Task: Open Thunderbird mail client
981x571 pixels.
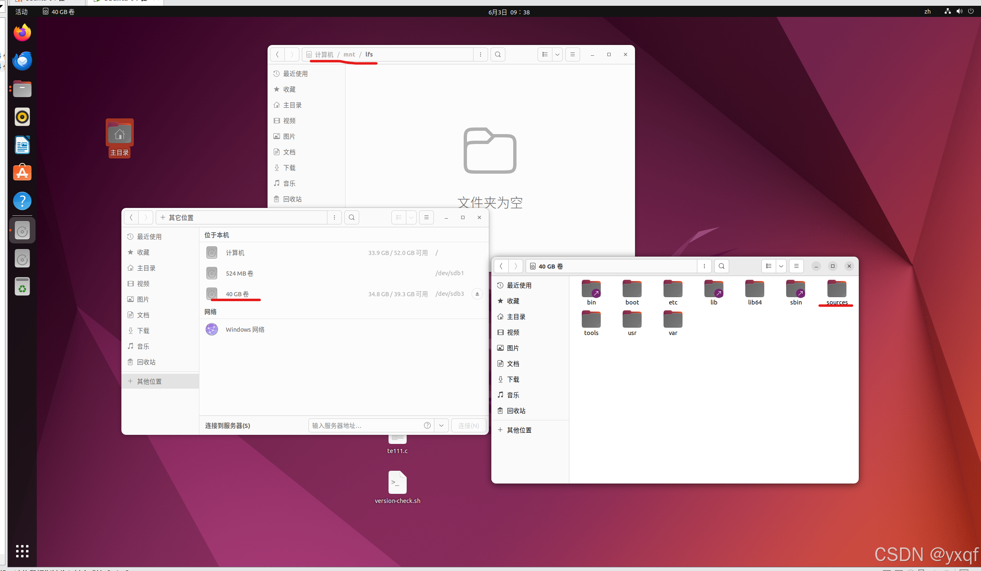Action: 22,61
